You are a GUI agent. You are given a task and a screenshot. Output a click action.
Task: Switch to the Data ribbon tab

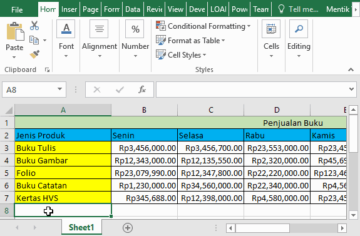[133, 9]
